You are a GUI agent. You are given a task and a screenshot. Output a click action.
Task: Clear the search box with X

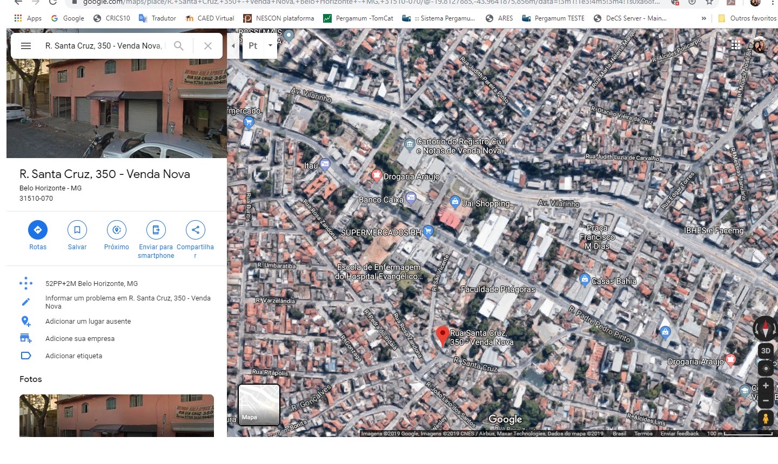coord(207,46)
